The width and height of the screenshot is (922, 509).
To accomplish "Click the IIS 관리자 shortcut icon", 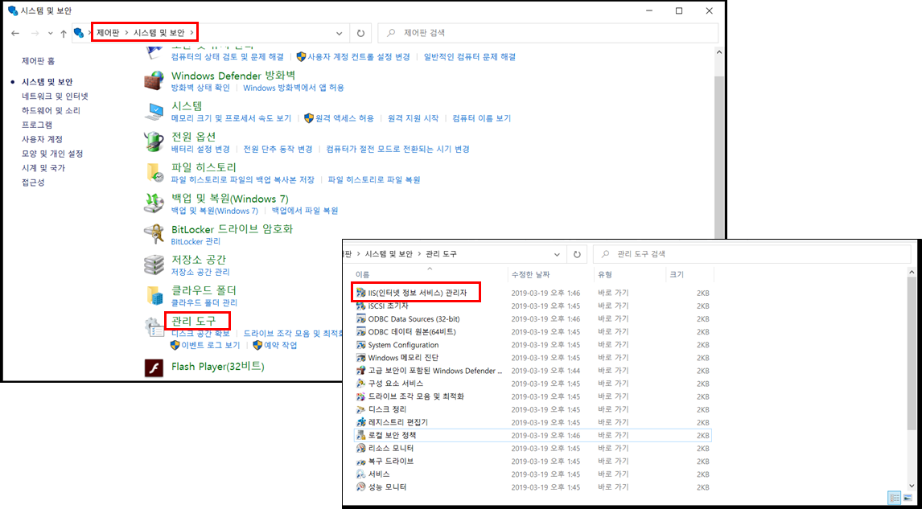I will click(361, 293).
